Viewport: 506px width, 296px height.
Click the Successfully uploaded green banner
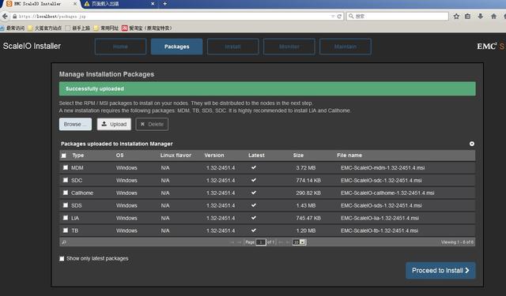point(267,88)
